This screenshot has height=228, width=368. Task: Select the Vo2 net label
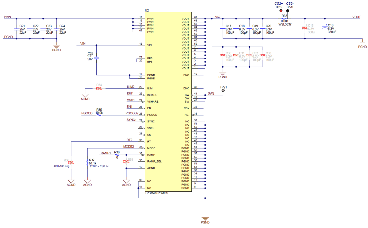tap(218, 17)
